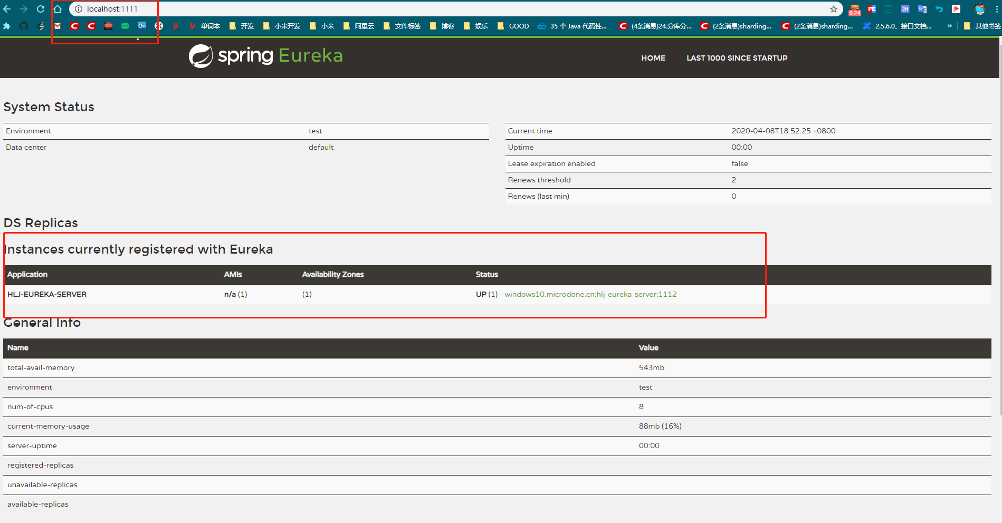This screenshot has height=523, width=1002.
Task: Click the FE extension icon
Action: click(x=872, y=9)
